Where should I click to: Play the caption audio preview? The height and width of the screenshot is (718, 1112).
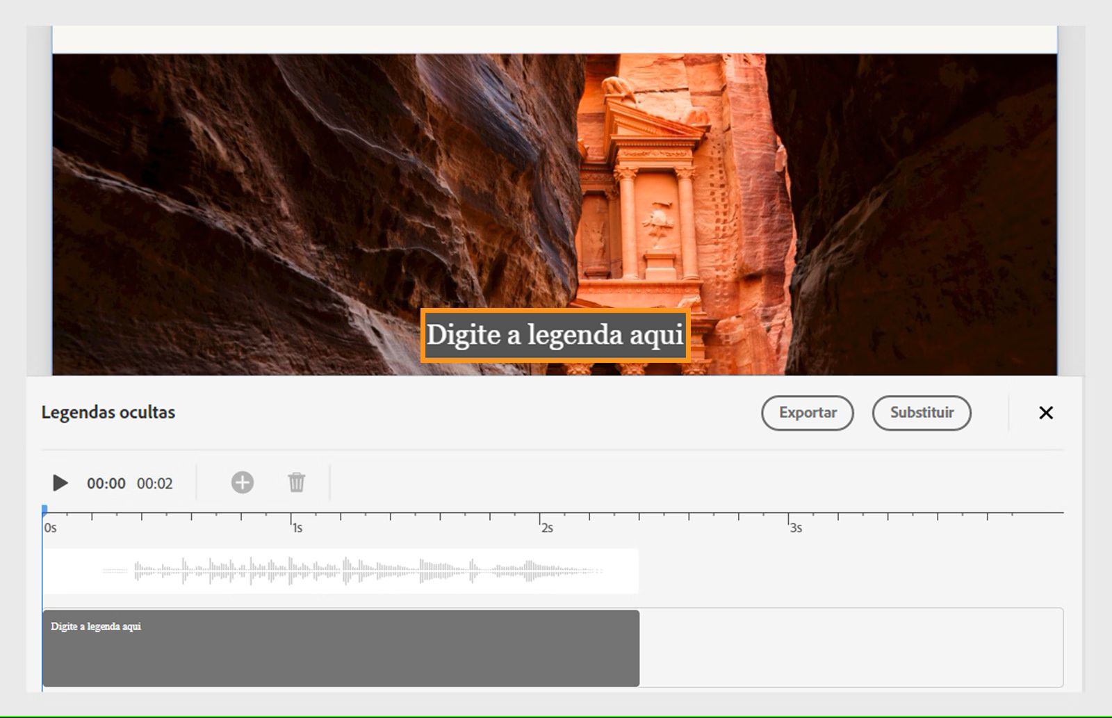[60, 482]
